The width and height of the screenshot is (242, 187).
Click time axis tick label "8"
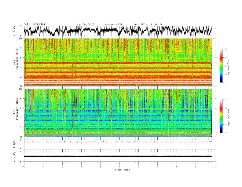(177, 167)
